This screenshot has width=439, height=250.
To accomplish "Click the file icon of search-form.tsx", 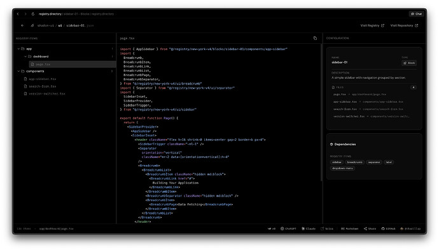I will pos(25,86).
